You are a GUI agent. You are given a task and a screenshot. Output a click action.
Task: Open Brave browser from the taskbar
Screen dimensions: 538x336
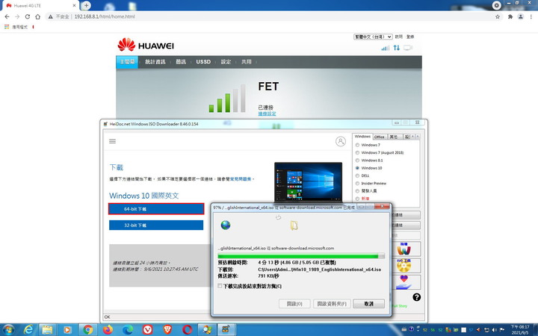pyautogui.click(x=167, y=330)
